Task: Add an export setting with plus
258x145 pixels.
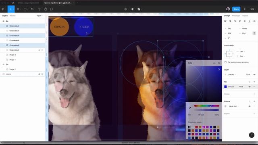Action: tap(254, 114)
